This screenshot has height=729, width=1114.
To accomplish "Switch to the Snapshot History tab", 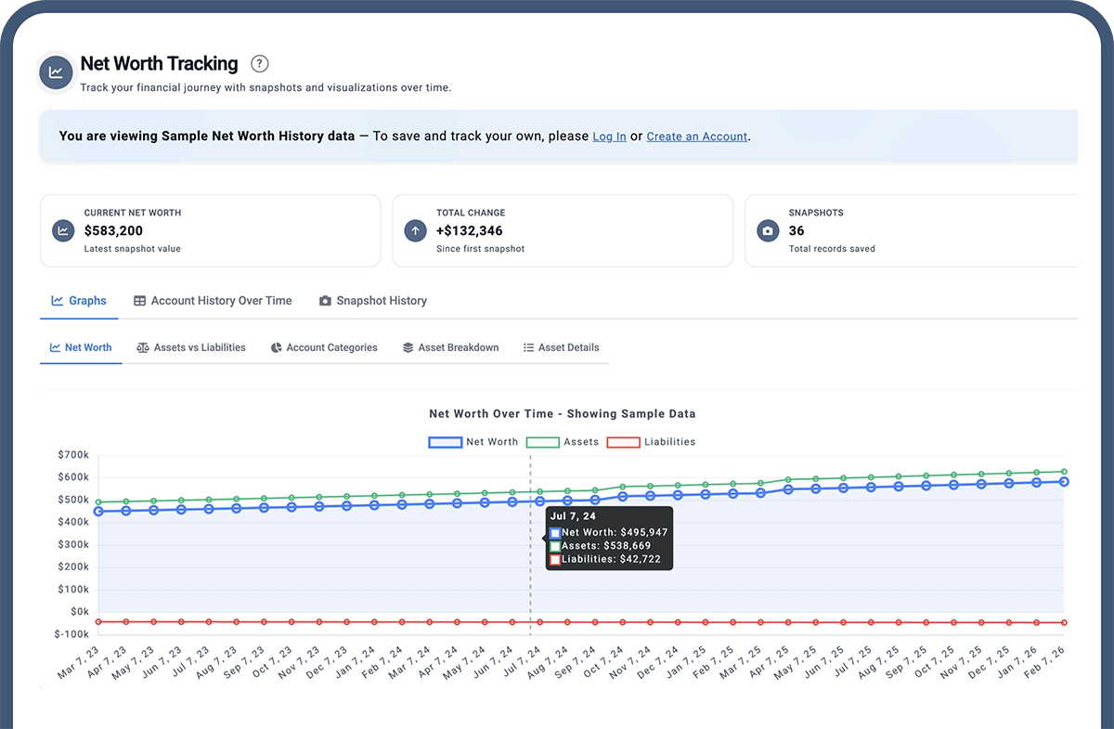I will tap(372, 300).
